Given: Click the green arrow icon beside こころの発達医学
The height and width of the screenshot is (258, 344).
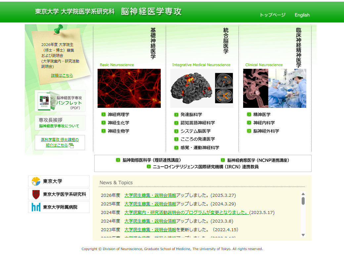Looking at the screenshot, I should 176,139.
